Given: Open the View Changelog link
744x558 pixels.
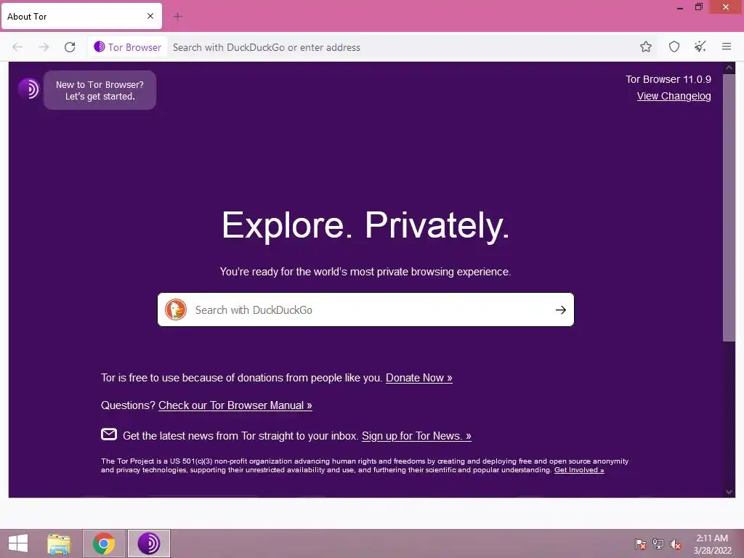Looking at the screenshot, I should [x=674, y=96].
